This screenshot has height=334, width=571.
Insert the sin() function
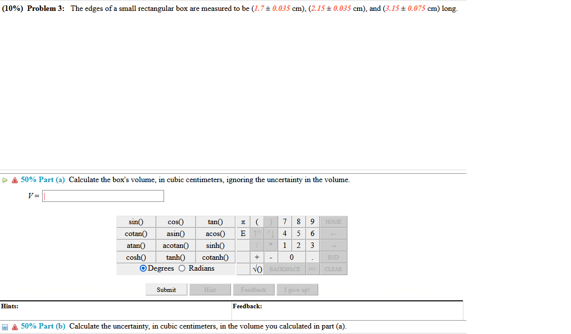tap(135, 222)
